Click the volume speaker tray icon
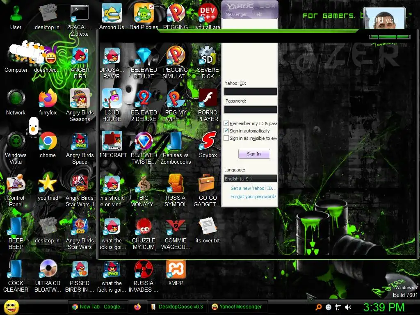This screenshot has height=315, width=420. [348, 307]
